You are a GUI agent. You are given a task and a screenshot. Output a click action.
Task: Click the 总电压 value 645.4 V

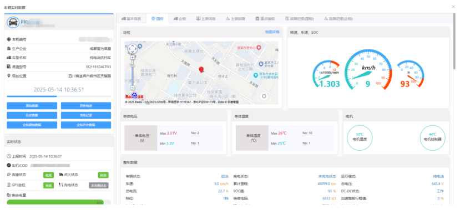[438, 184]
